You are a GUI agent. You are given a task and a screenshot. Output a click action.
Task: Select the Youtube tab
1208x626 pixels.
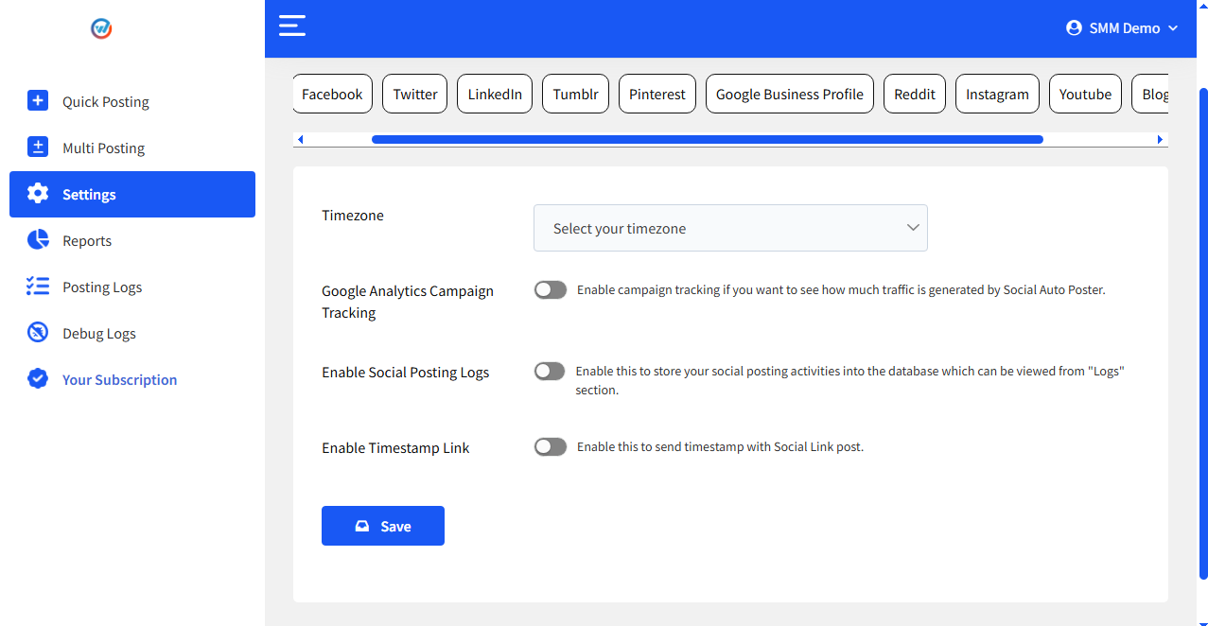click(x=1085, y=94)
